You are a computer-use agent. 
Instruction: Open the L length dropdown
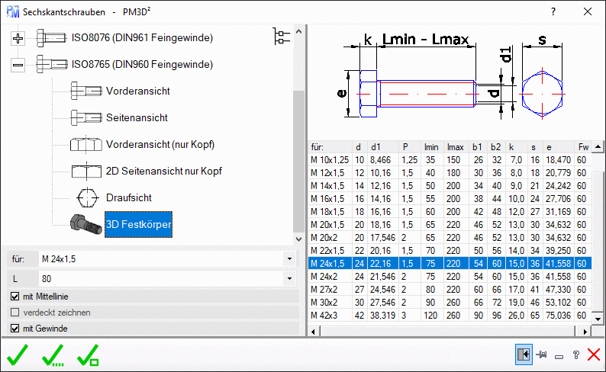click(x=289, y=279)
